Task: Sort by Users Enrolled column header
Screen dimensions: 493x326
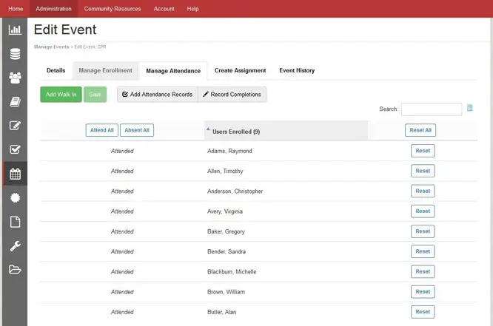Action: pos(235,131)
